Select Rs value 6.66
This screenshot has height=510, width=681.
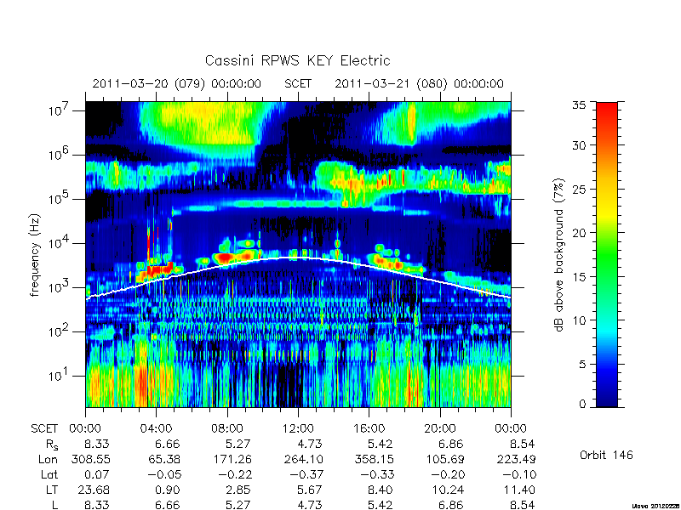tap(167, 444)
